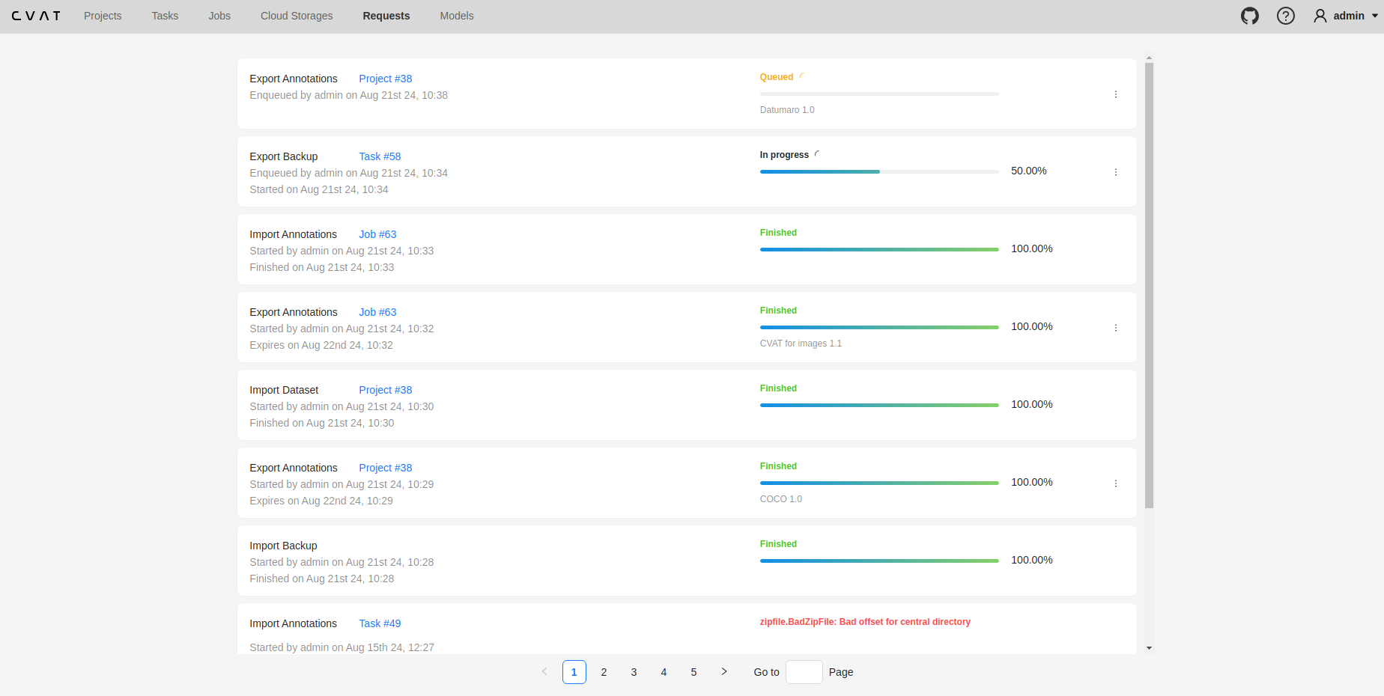Viewport: 1384px width, 696px height.
Task: Open the Task #58 link
Action: click(x=380, y=156)
